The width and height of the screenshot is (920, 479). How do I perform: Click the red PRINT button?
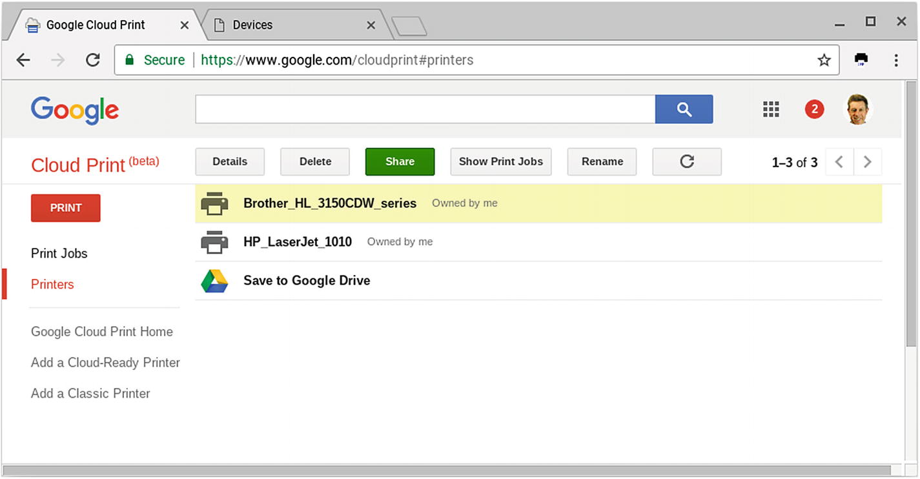pos(66,208)
